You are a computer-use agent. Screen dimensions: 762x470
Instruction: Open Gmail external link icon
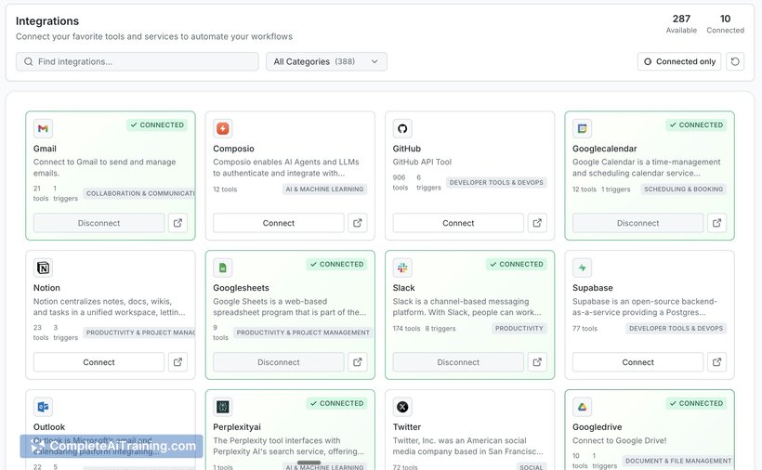pos(177,223)
